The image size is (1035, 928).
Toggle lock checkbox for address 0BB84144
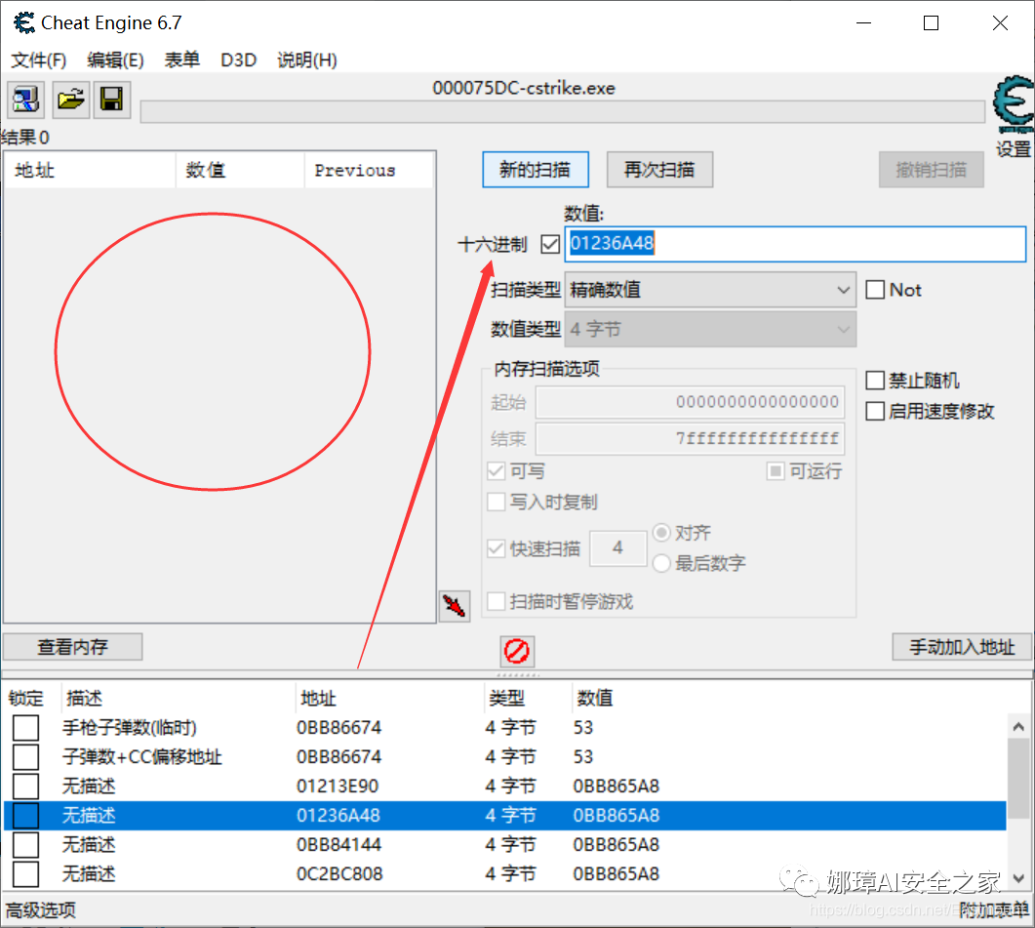point(25,844)
